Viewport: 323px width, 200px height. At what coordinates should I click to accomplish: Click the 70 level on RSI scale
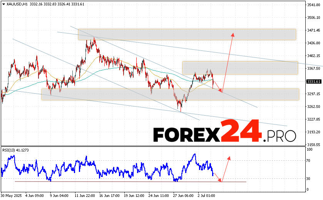click(309, 160)
